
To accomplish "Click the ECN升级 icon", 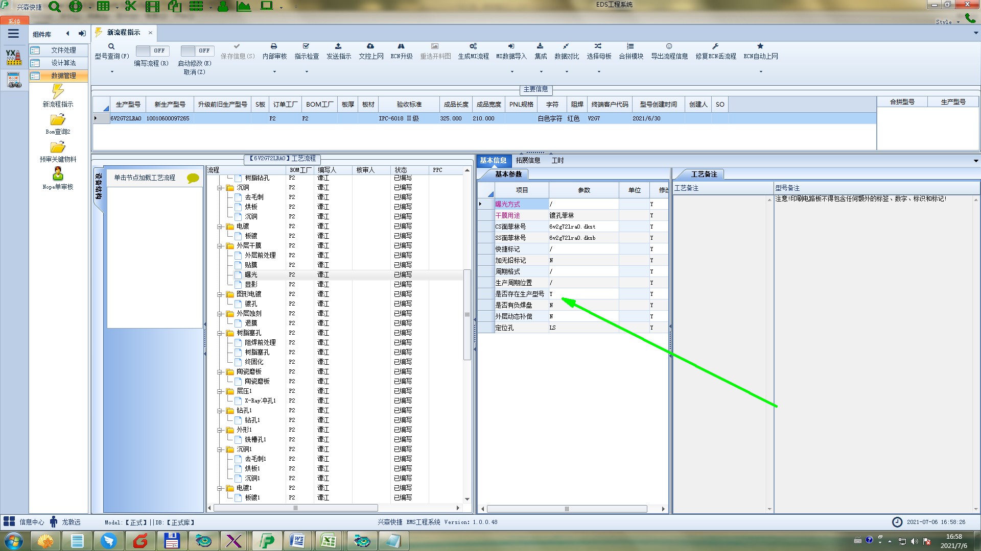I will [x=401, y=46].
